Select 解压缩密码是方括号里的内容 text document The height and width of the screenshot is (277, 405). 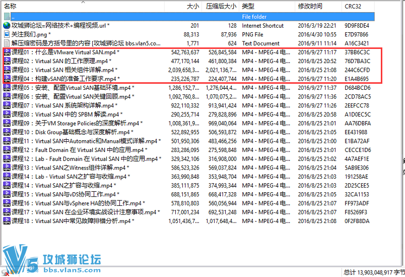pos(86,43)
